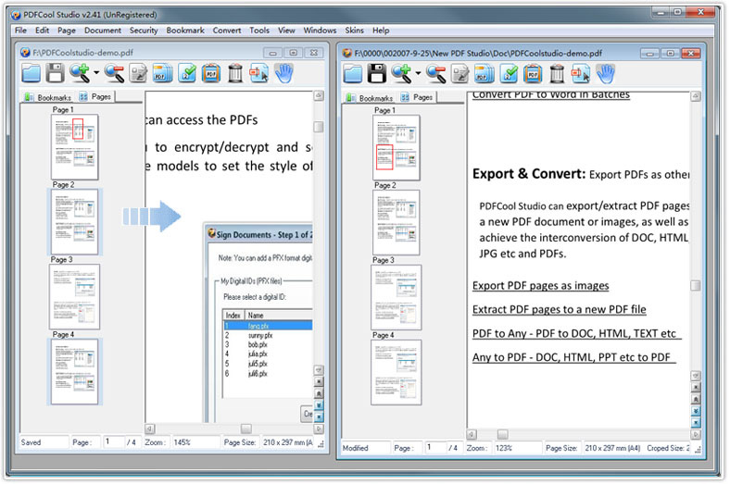The image size is (730, 484).
Task: Select the Page 2 thumbnail in the right window
Action: click(396, 223)
